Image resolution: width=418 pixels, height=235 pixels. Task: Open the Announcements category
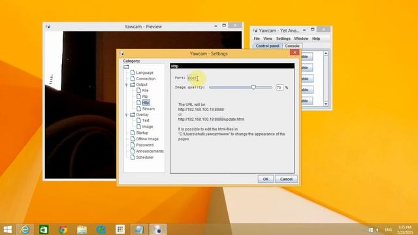150,151
